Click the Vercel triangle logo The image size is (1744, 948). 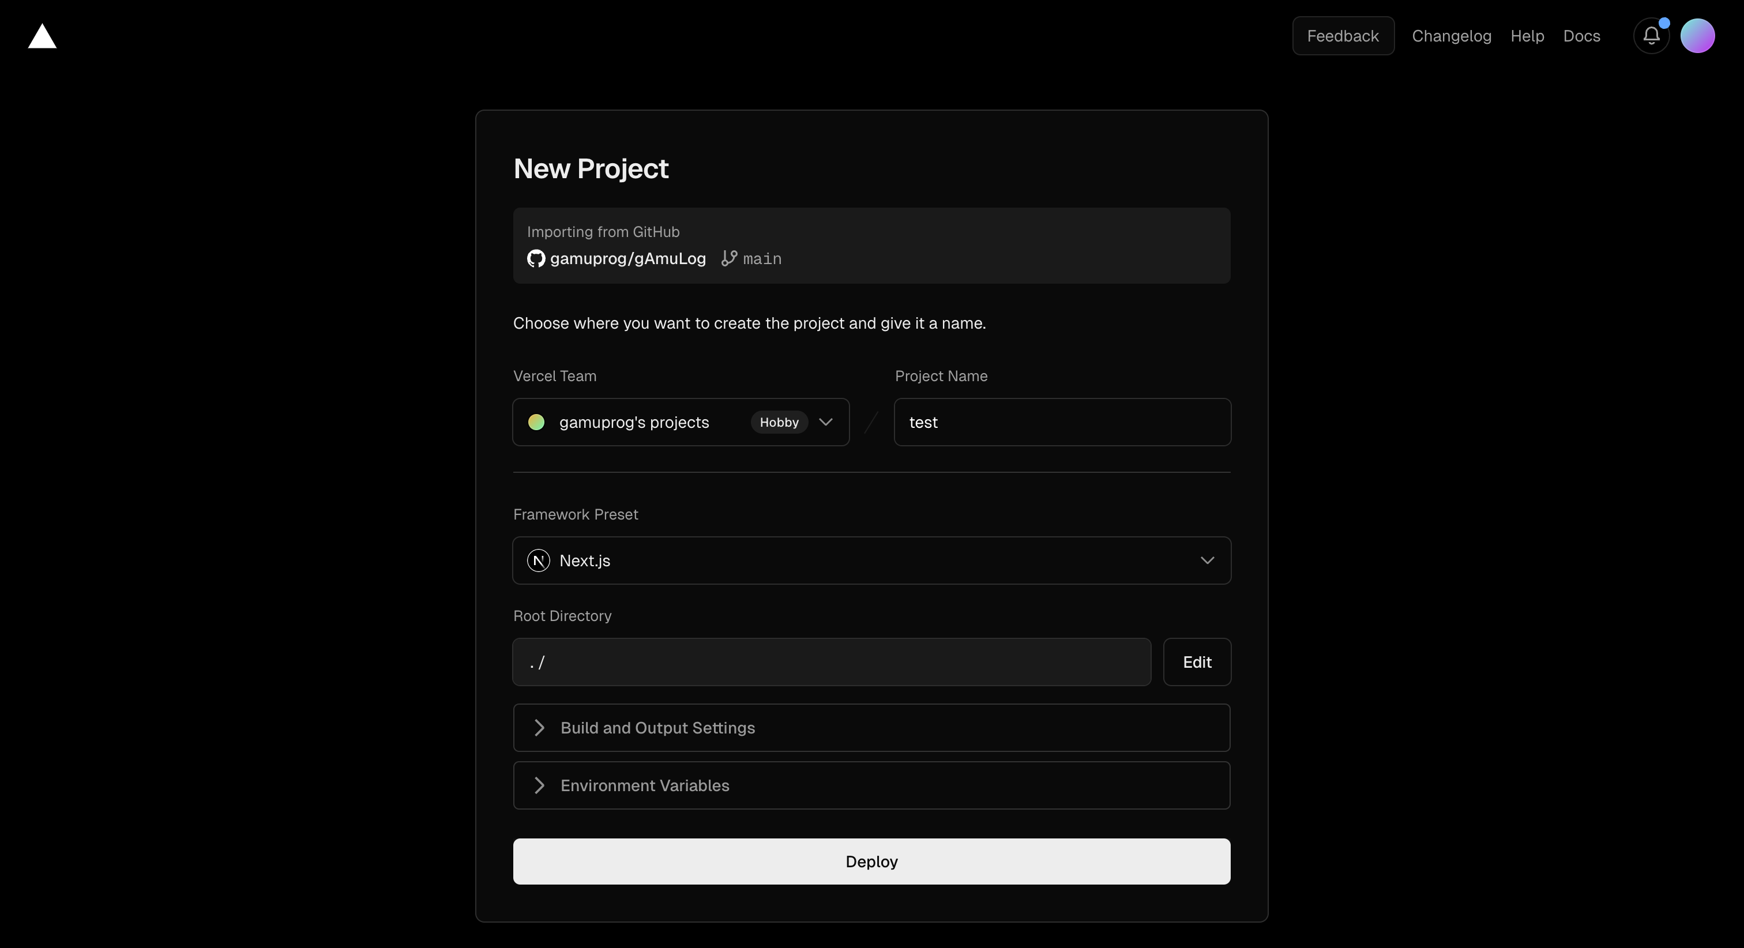[x=42, y=36]
